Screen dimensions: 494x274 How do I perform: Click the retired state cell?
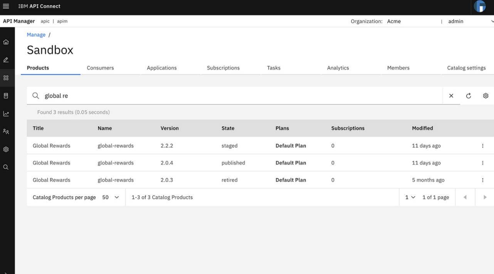coord(230,180)
